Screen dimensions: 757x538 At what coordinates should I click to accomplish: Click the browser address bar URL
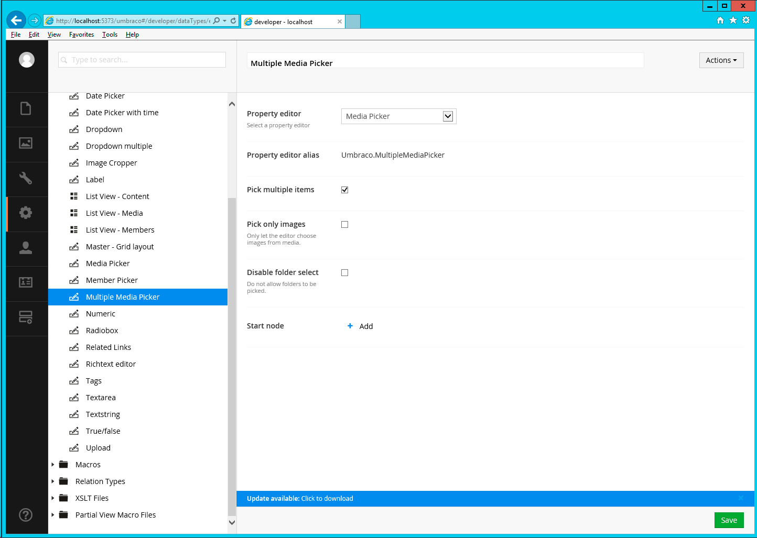point(133,21)
